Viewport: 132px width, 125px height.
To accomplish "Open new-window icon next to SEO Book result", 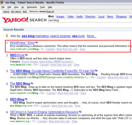I will (x=26, y=55).
